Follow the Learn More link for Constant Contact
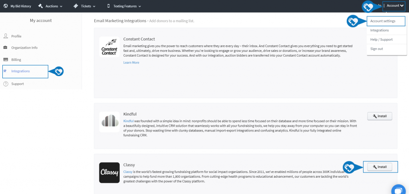Screen dimensions: 409x194 131,63
